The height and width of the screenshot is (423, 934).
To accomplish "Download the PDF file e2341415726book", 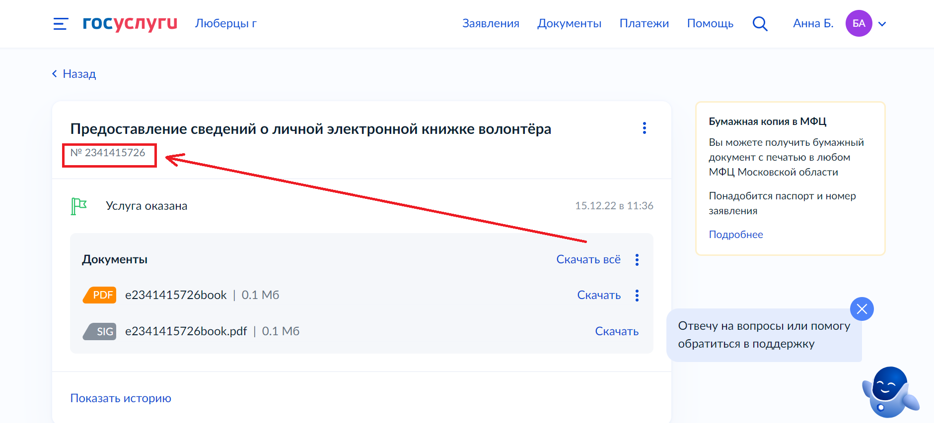I will (599, 295).
